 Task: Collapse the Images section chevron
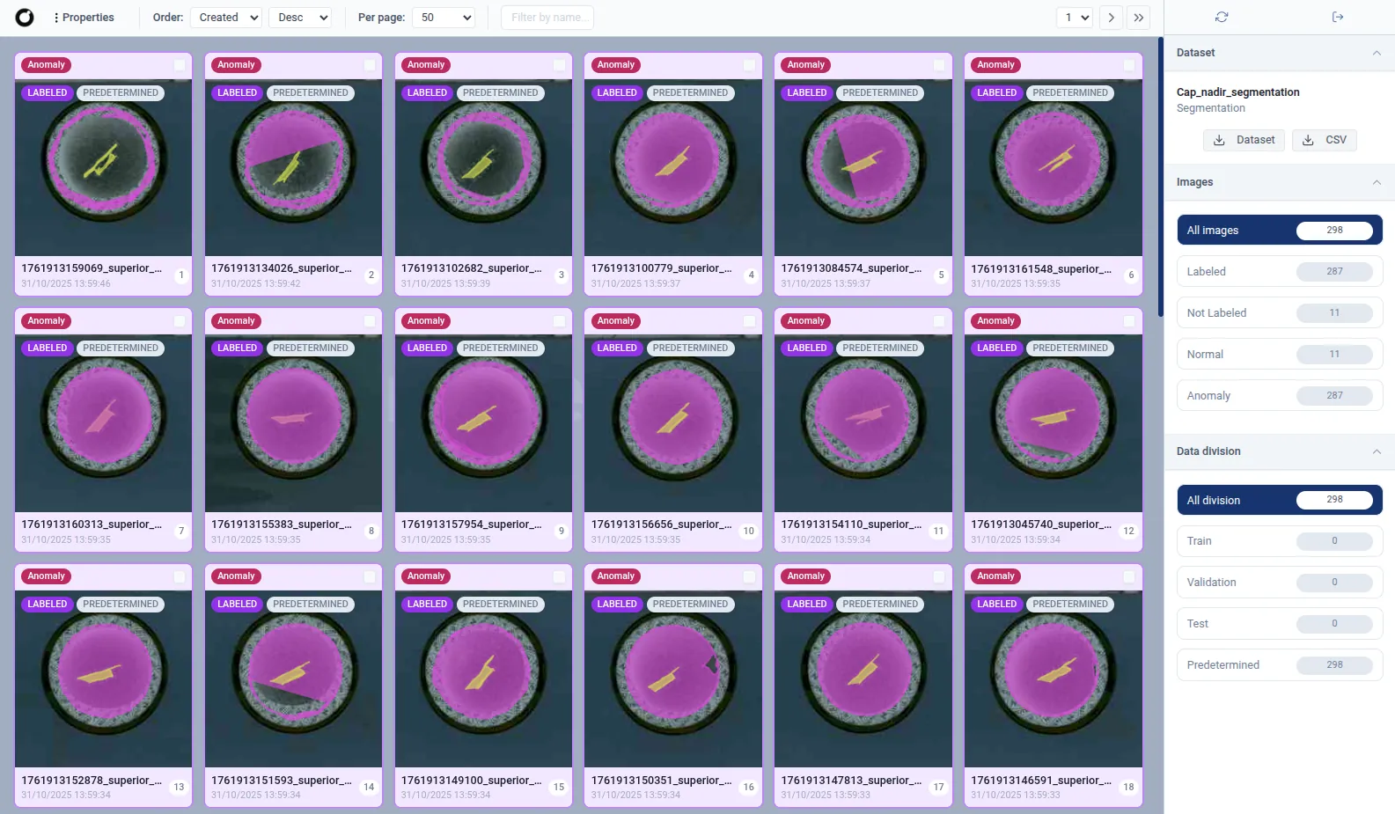click(1377, 182)
